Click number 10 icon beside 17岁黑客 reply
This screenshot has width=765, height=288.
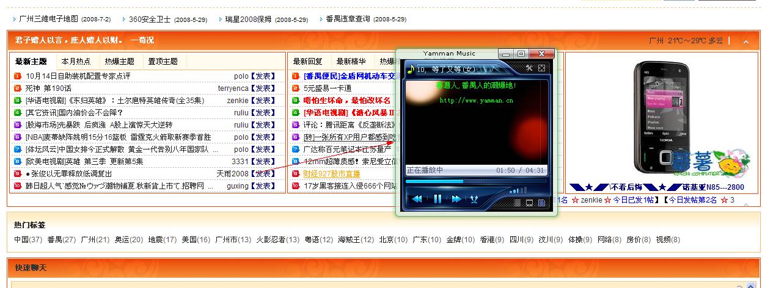(x=296, y=186)
